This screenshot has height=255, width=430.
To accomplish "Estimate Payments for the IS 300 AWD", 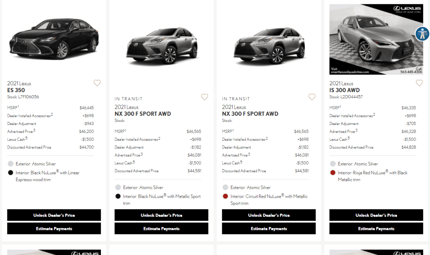I will (x=376, y=228).
